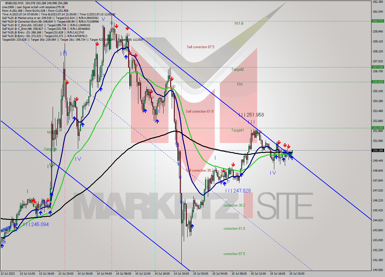Click the green 'correction 61.8' label

click(234, 229)
